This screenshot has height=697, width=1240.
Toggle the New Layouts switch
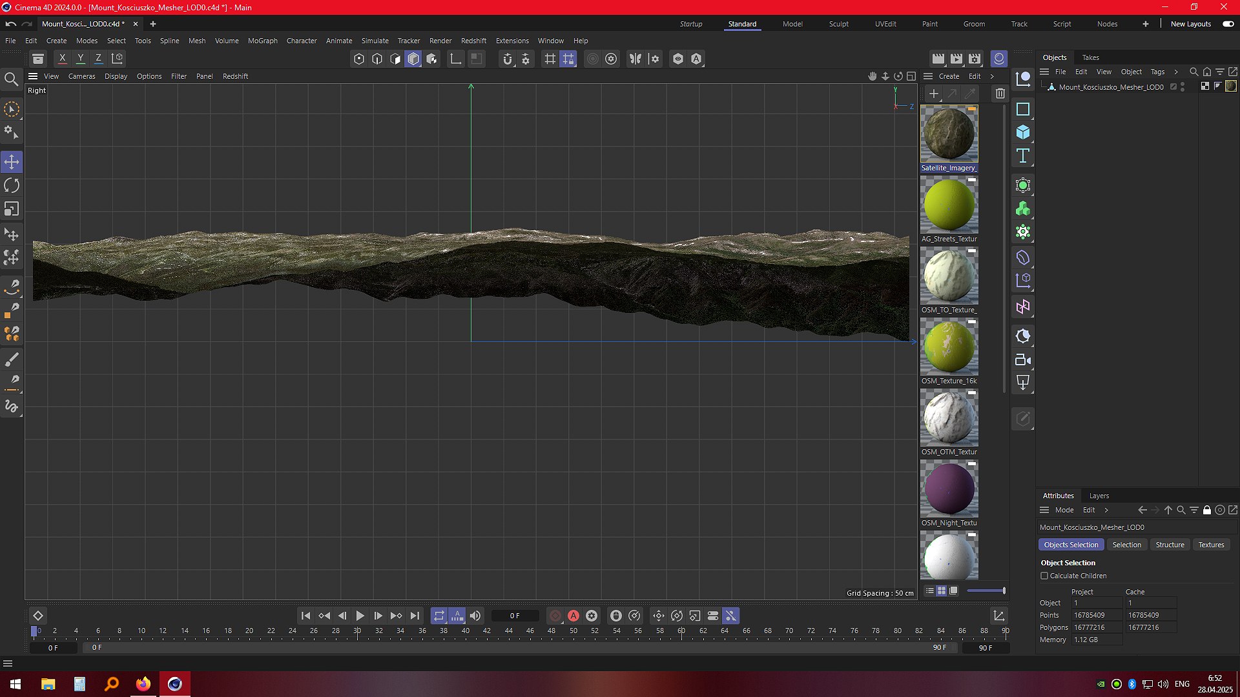tap(1228, 24)
